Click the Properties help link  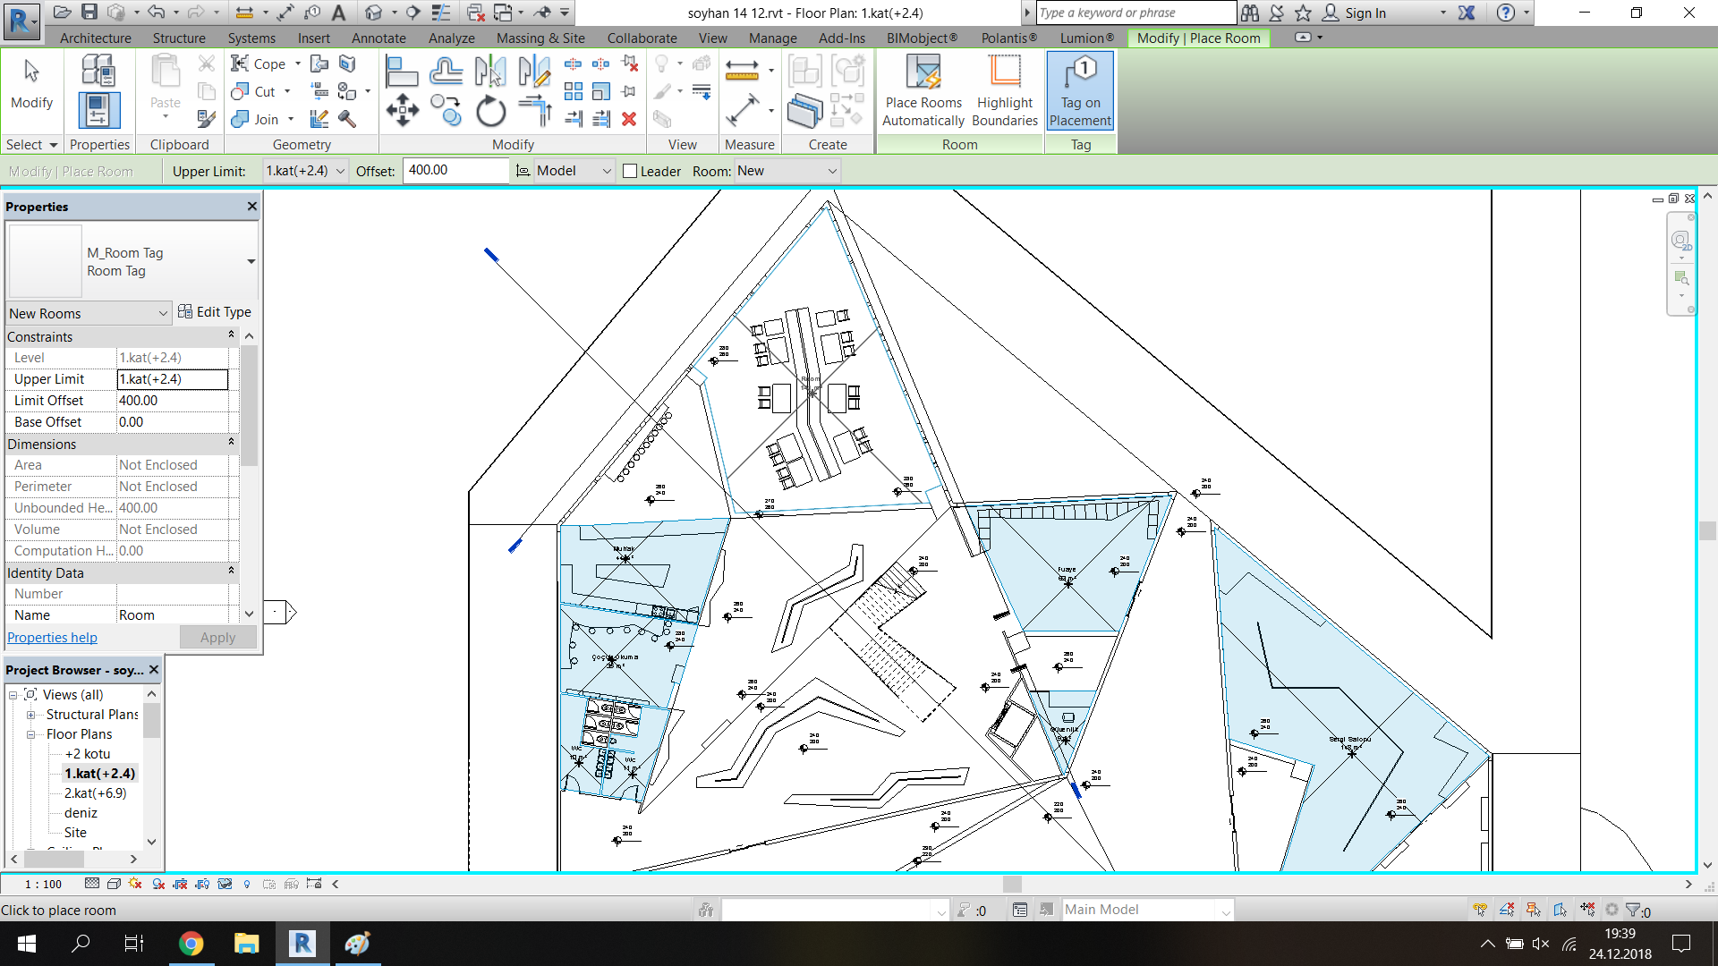pyautogui.click(x=53, y=637)
